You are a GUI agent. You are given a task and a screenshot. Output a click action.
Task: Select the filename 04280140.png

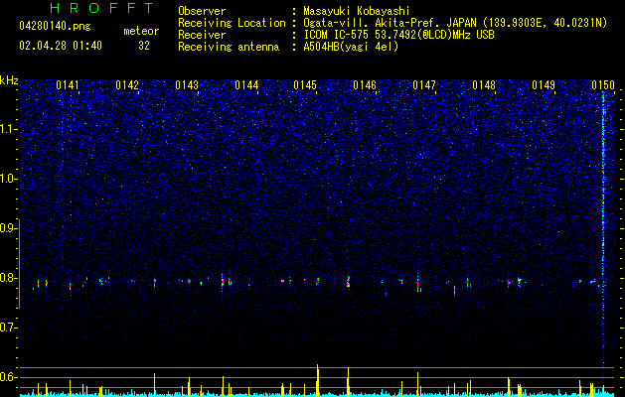55,27
